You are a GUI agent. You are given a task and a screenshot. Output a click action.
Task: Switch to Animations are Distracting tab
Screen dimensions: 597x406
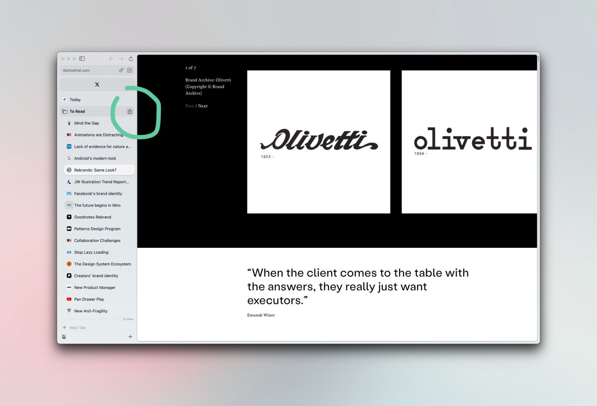[x=99, y=135]
